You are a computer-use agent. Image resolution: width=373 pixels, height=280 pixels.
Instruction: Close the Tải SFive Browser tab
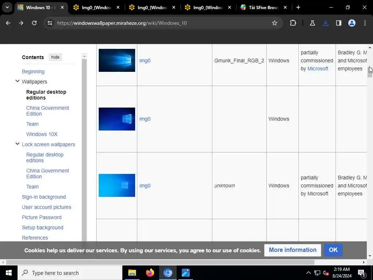click(x=285, y=7)
